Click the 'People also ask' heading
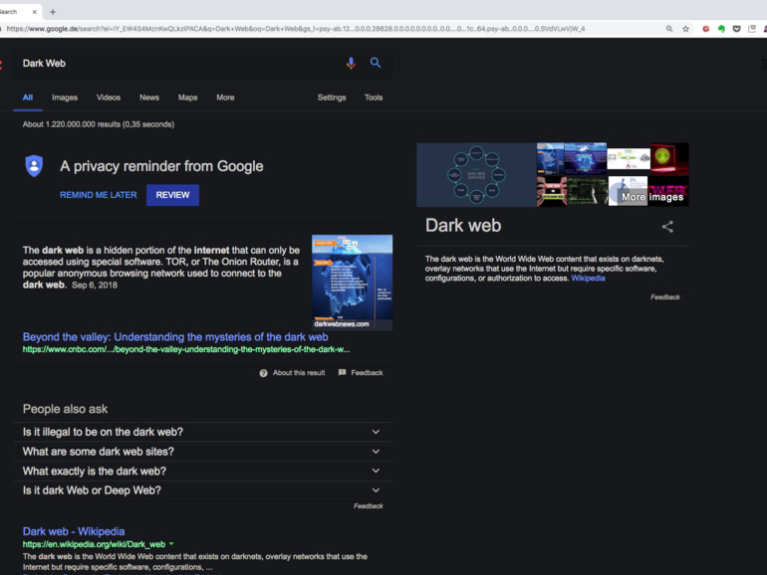This screenshot has height=575, width=767. click(65, 409)
